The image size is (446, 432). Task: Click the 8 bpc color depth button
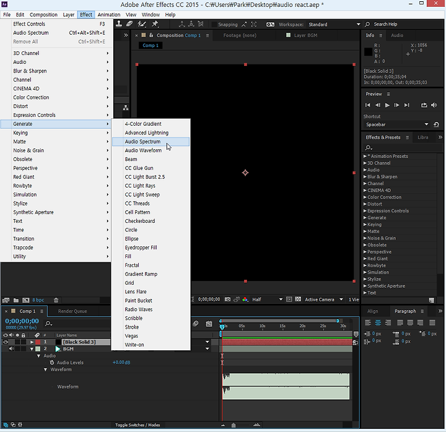(38, 300)
